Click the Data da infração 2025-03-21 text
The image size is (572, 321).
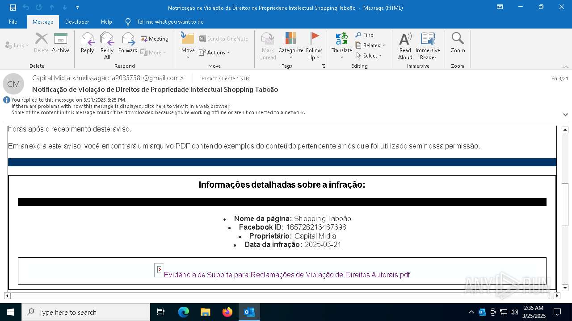(x=293, y=245)
